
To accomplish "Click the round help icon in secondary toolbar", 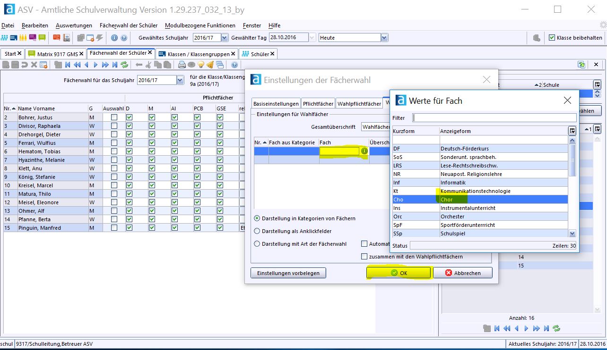I will [234, 65].
